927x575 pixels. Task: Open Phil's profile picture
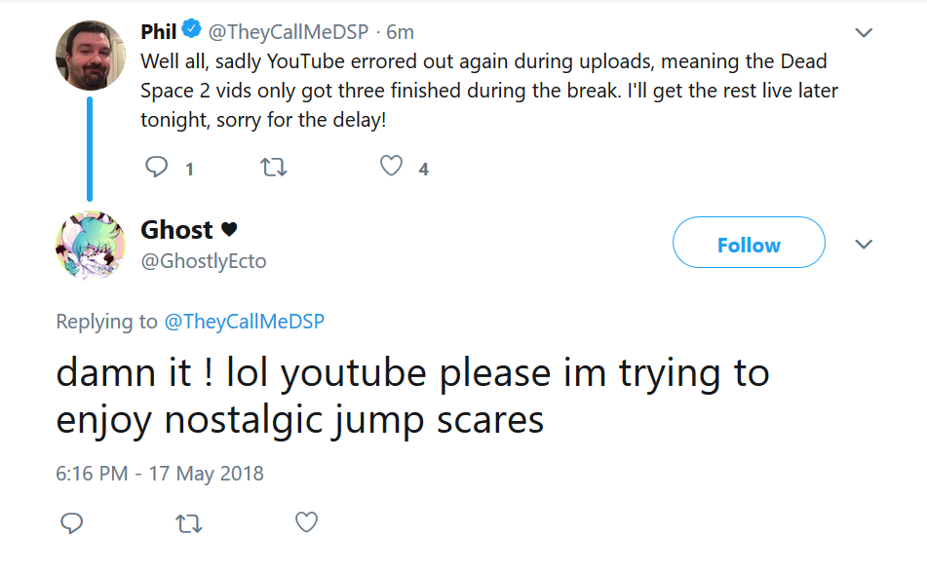pos(91,56)
